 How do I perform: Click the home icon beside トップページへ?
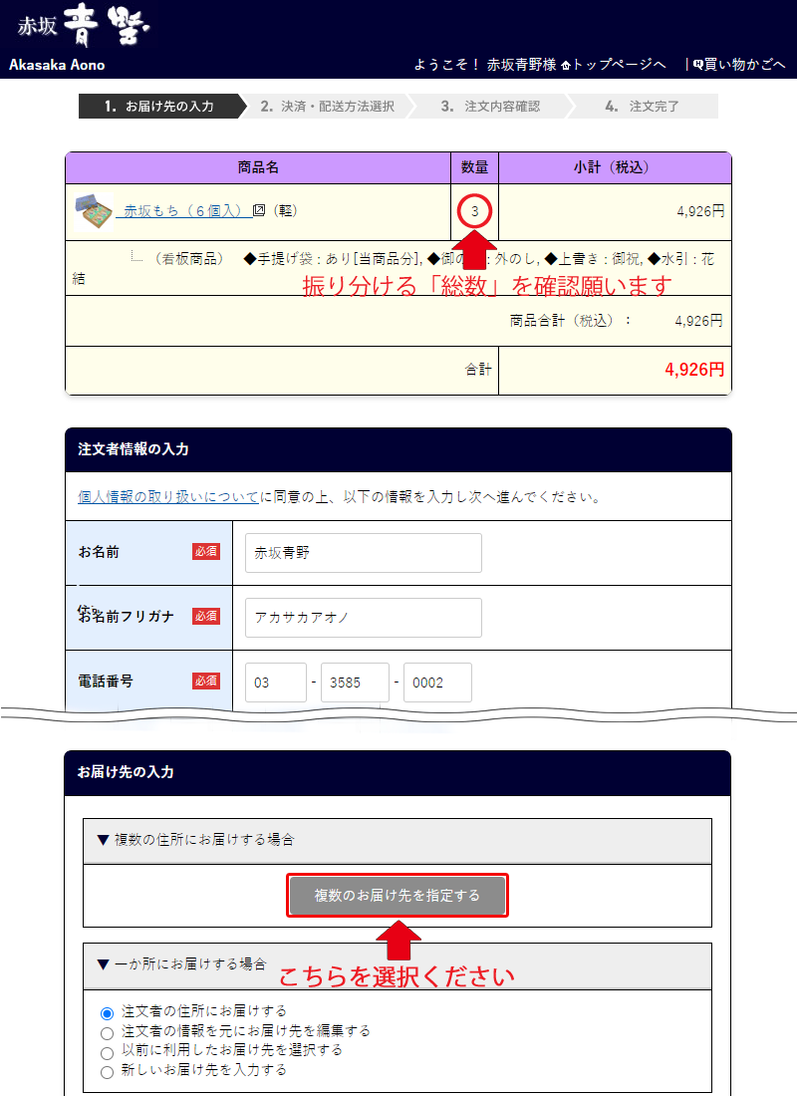click(x=565, y=63)
